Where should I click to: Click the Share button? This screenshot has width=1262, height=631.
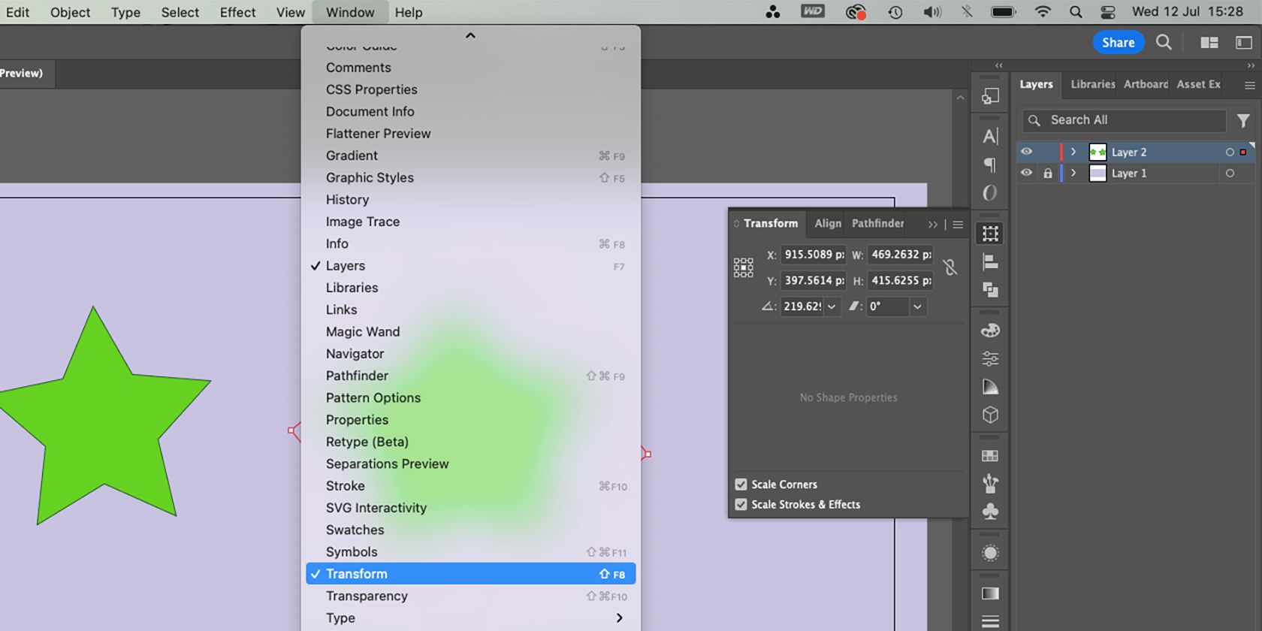click(x=1119, y=43)
